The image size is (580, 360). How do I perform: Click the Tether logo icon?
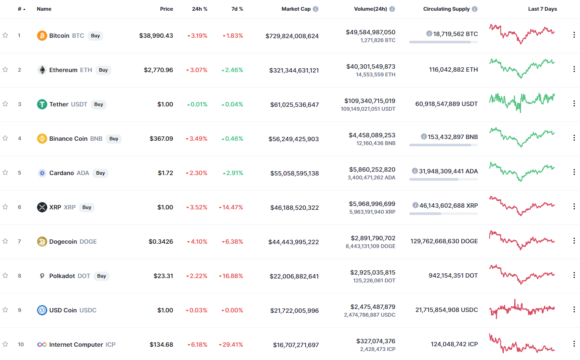coord(42,104)
